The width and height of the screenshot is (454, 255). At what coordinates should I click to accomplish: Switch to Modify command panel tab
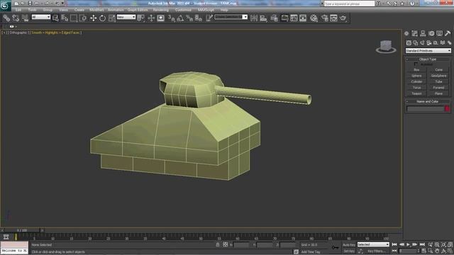414,33
